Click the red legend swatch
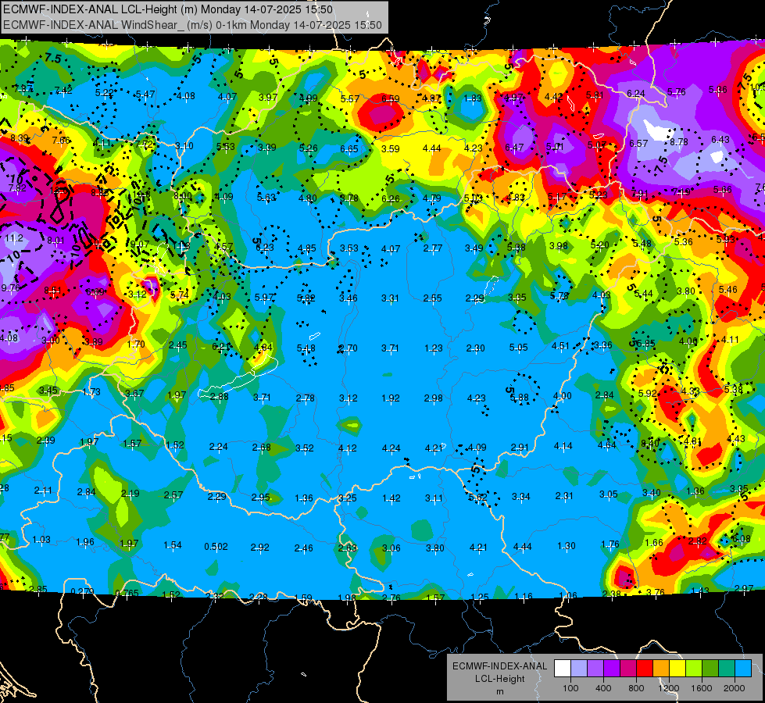 pos(645,669)
